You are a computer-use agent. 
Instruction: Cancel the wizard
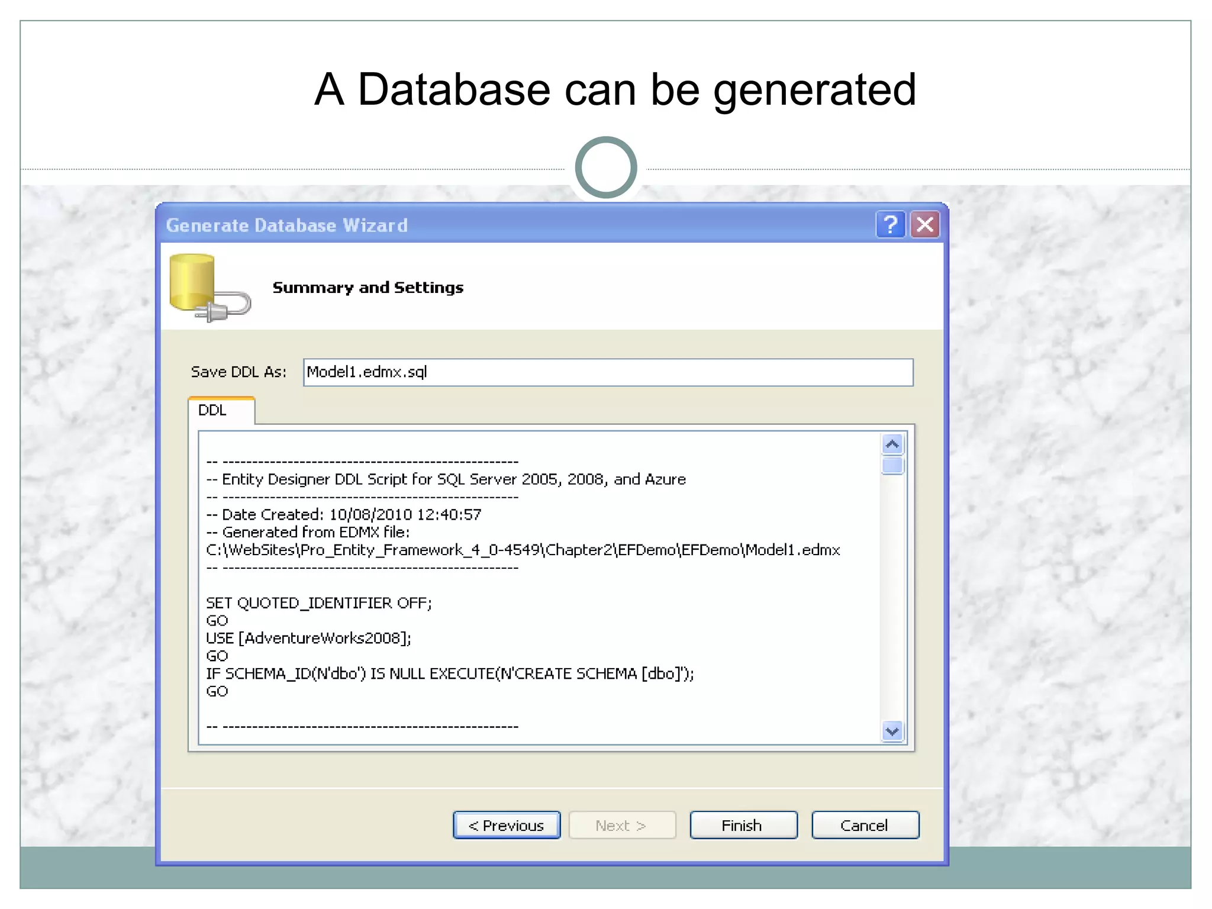click(865, 825)
